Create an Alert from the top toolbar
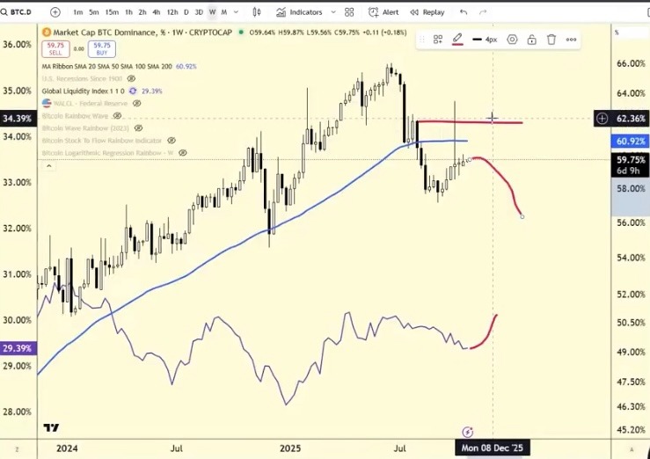This screenshot has width=650, height=459. (x=383, y=12)
